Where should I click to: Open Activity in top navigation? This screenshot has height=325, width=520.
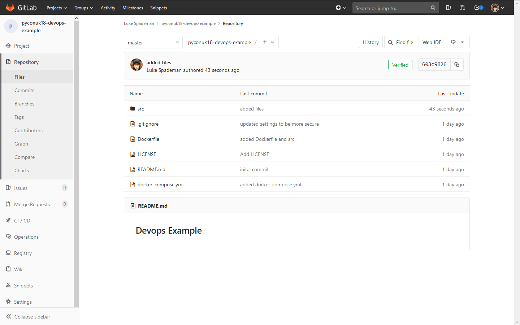click(108, 8)
